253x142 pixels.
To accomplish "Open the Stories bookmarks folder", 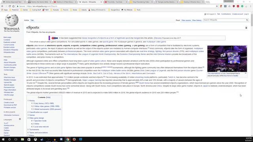I will tap(74, 10).
